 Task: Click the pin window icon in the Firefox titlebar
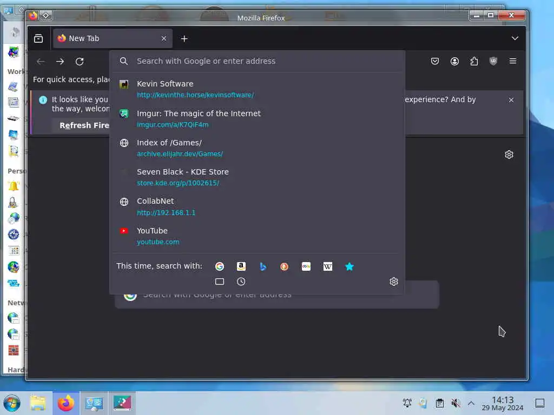click(x=45, y=16)
